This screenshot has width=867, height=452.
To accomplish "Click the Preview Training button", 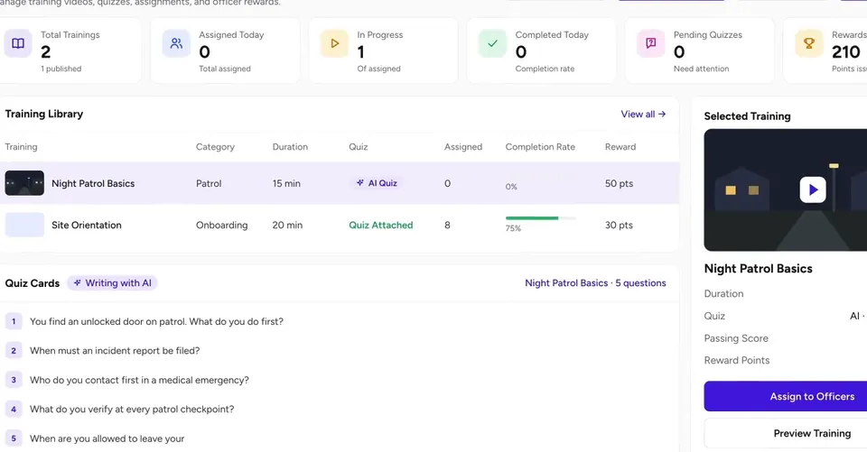I will pos(785,433).
